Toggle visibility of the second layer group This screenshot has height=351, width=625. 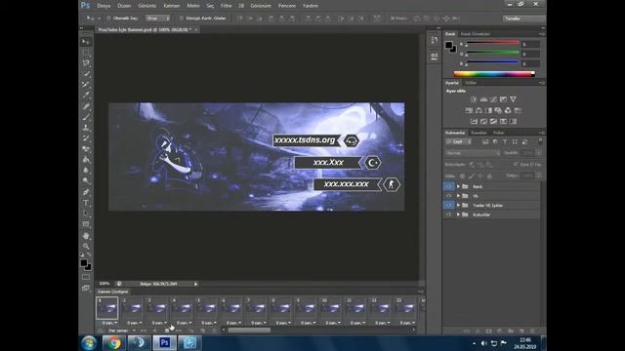[448, 196]
